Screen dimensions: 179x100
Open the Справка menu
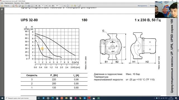point(27,3)
